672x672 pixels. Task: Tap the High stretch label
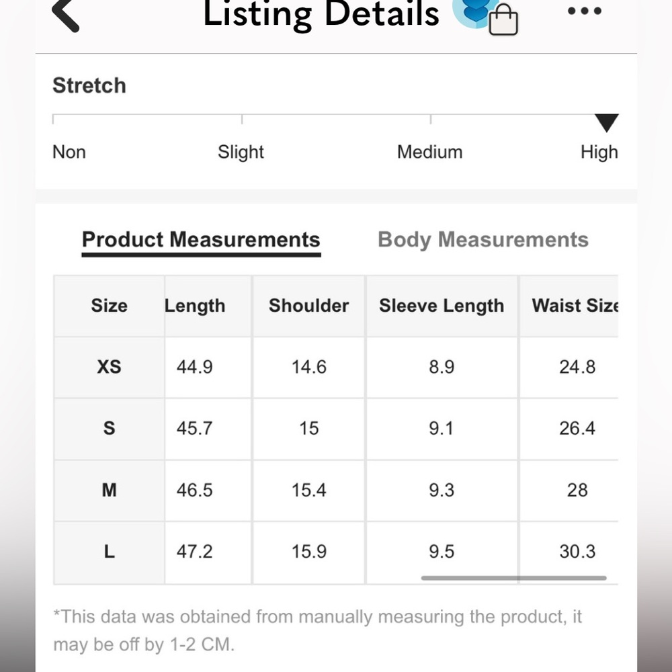pos(599,153)
